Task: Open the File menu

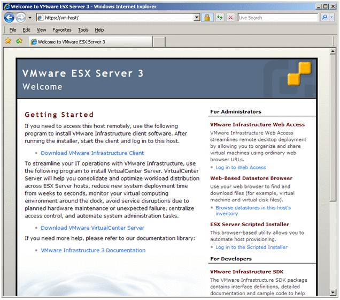Action: click(x=13, y=30)
